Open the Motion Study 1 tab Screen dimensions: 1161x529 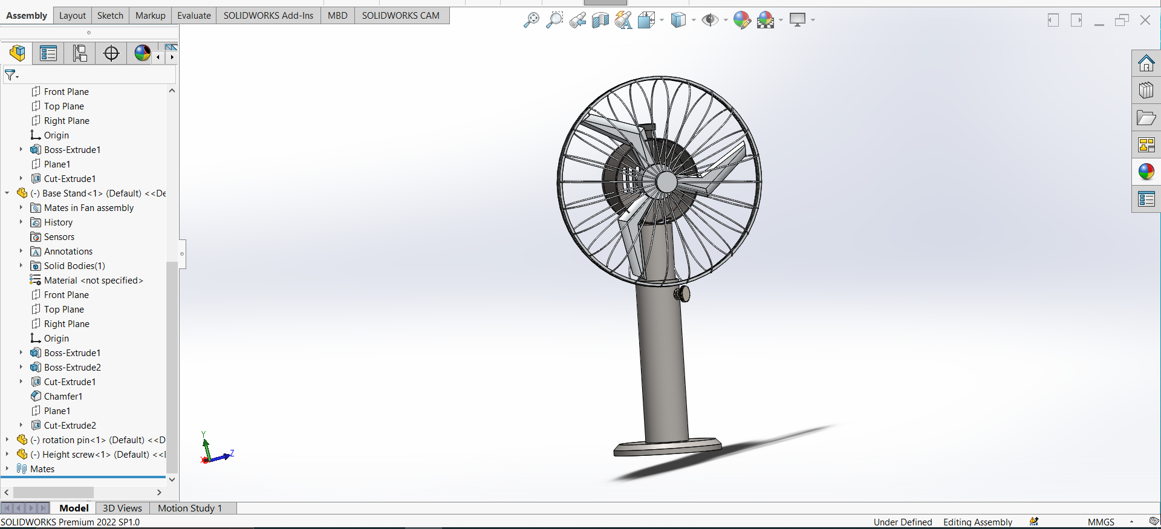tap(190, 508)
